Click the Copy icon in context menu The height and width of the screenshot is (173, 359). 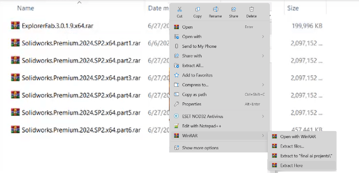coord(198,9)
